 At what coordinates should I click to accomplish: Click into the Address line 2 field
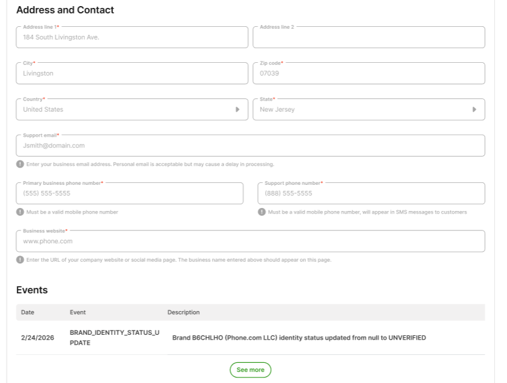pyautogui.click(x=368, y=37)
